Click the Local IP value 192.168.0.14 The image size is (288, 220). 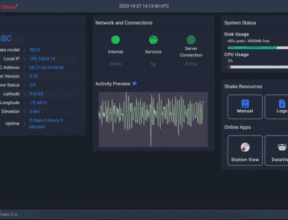[x=42, y=59]
